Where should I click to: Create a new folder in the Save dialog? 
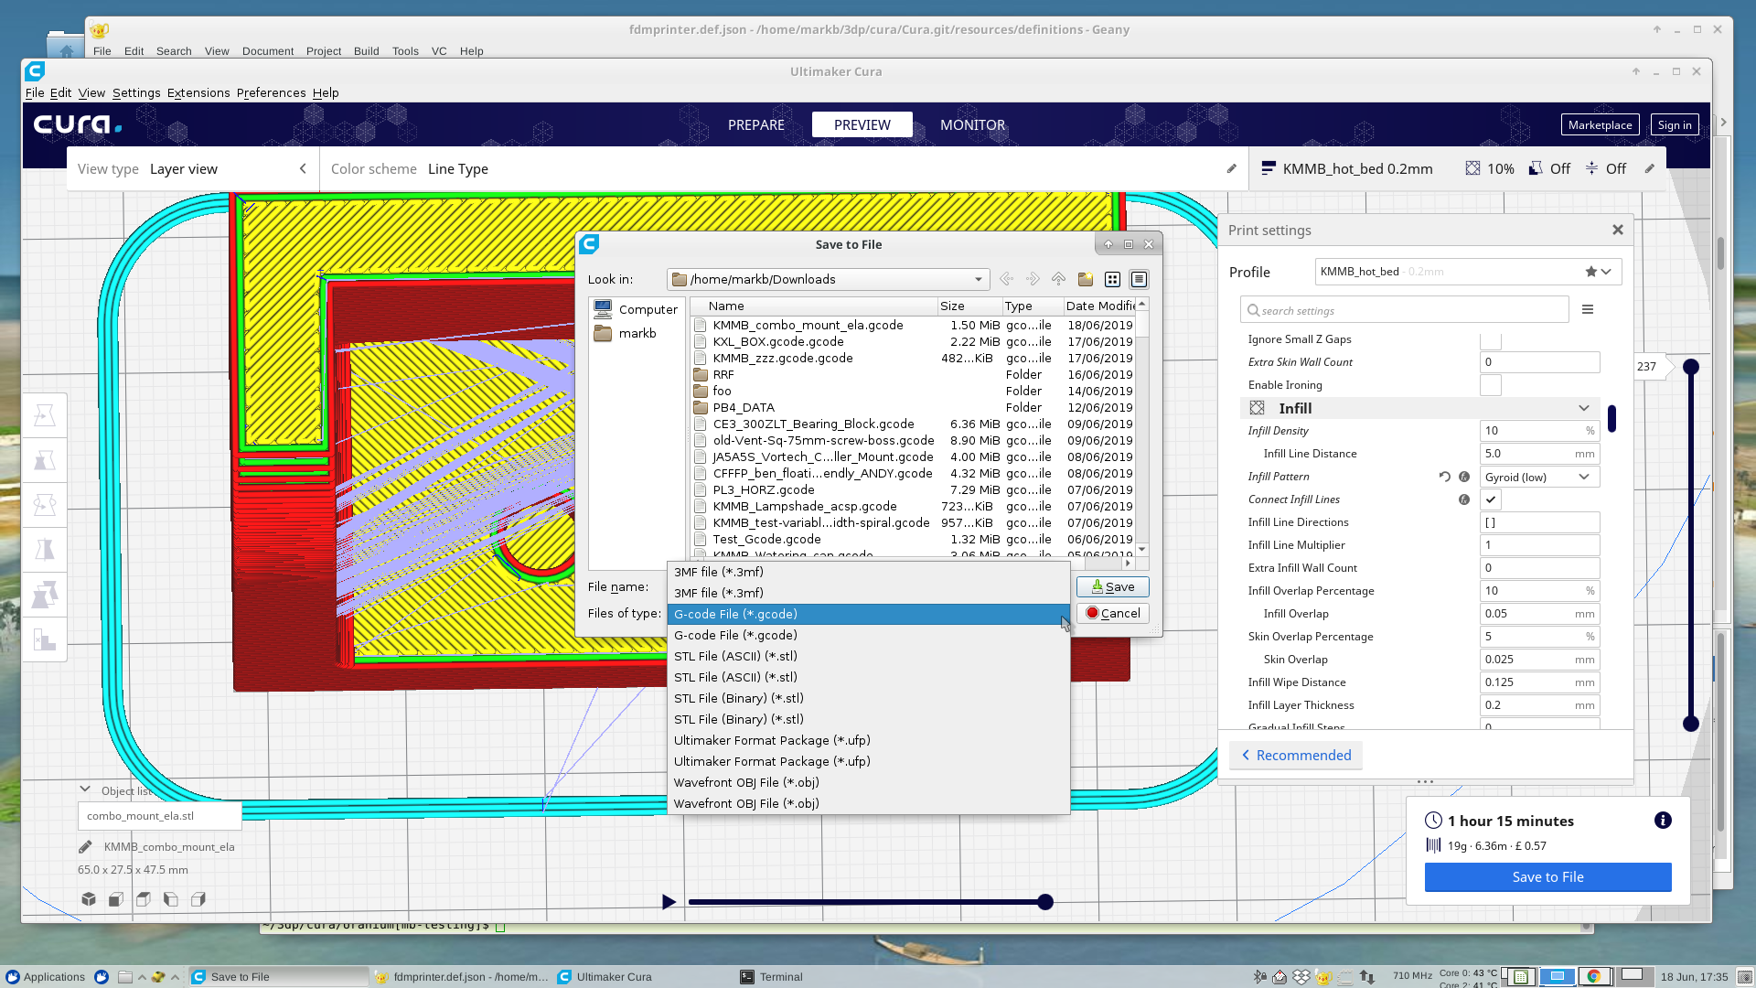(x=1086, y=279)
